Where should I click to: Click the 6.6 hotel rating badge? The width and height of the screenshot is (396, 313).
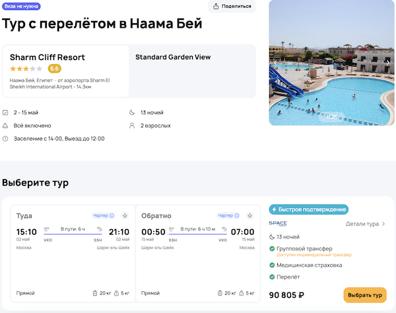tap(55, 69)
